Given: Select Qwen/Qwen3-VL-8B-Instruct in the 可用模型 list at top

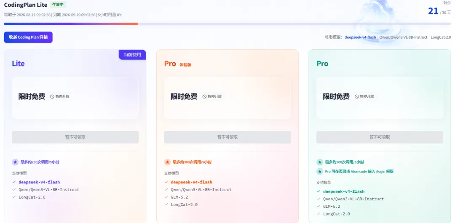Looking at the screenshot, I should pyautogui.click(x=403, y=37).
